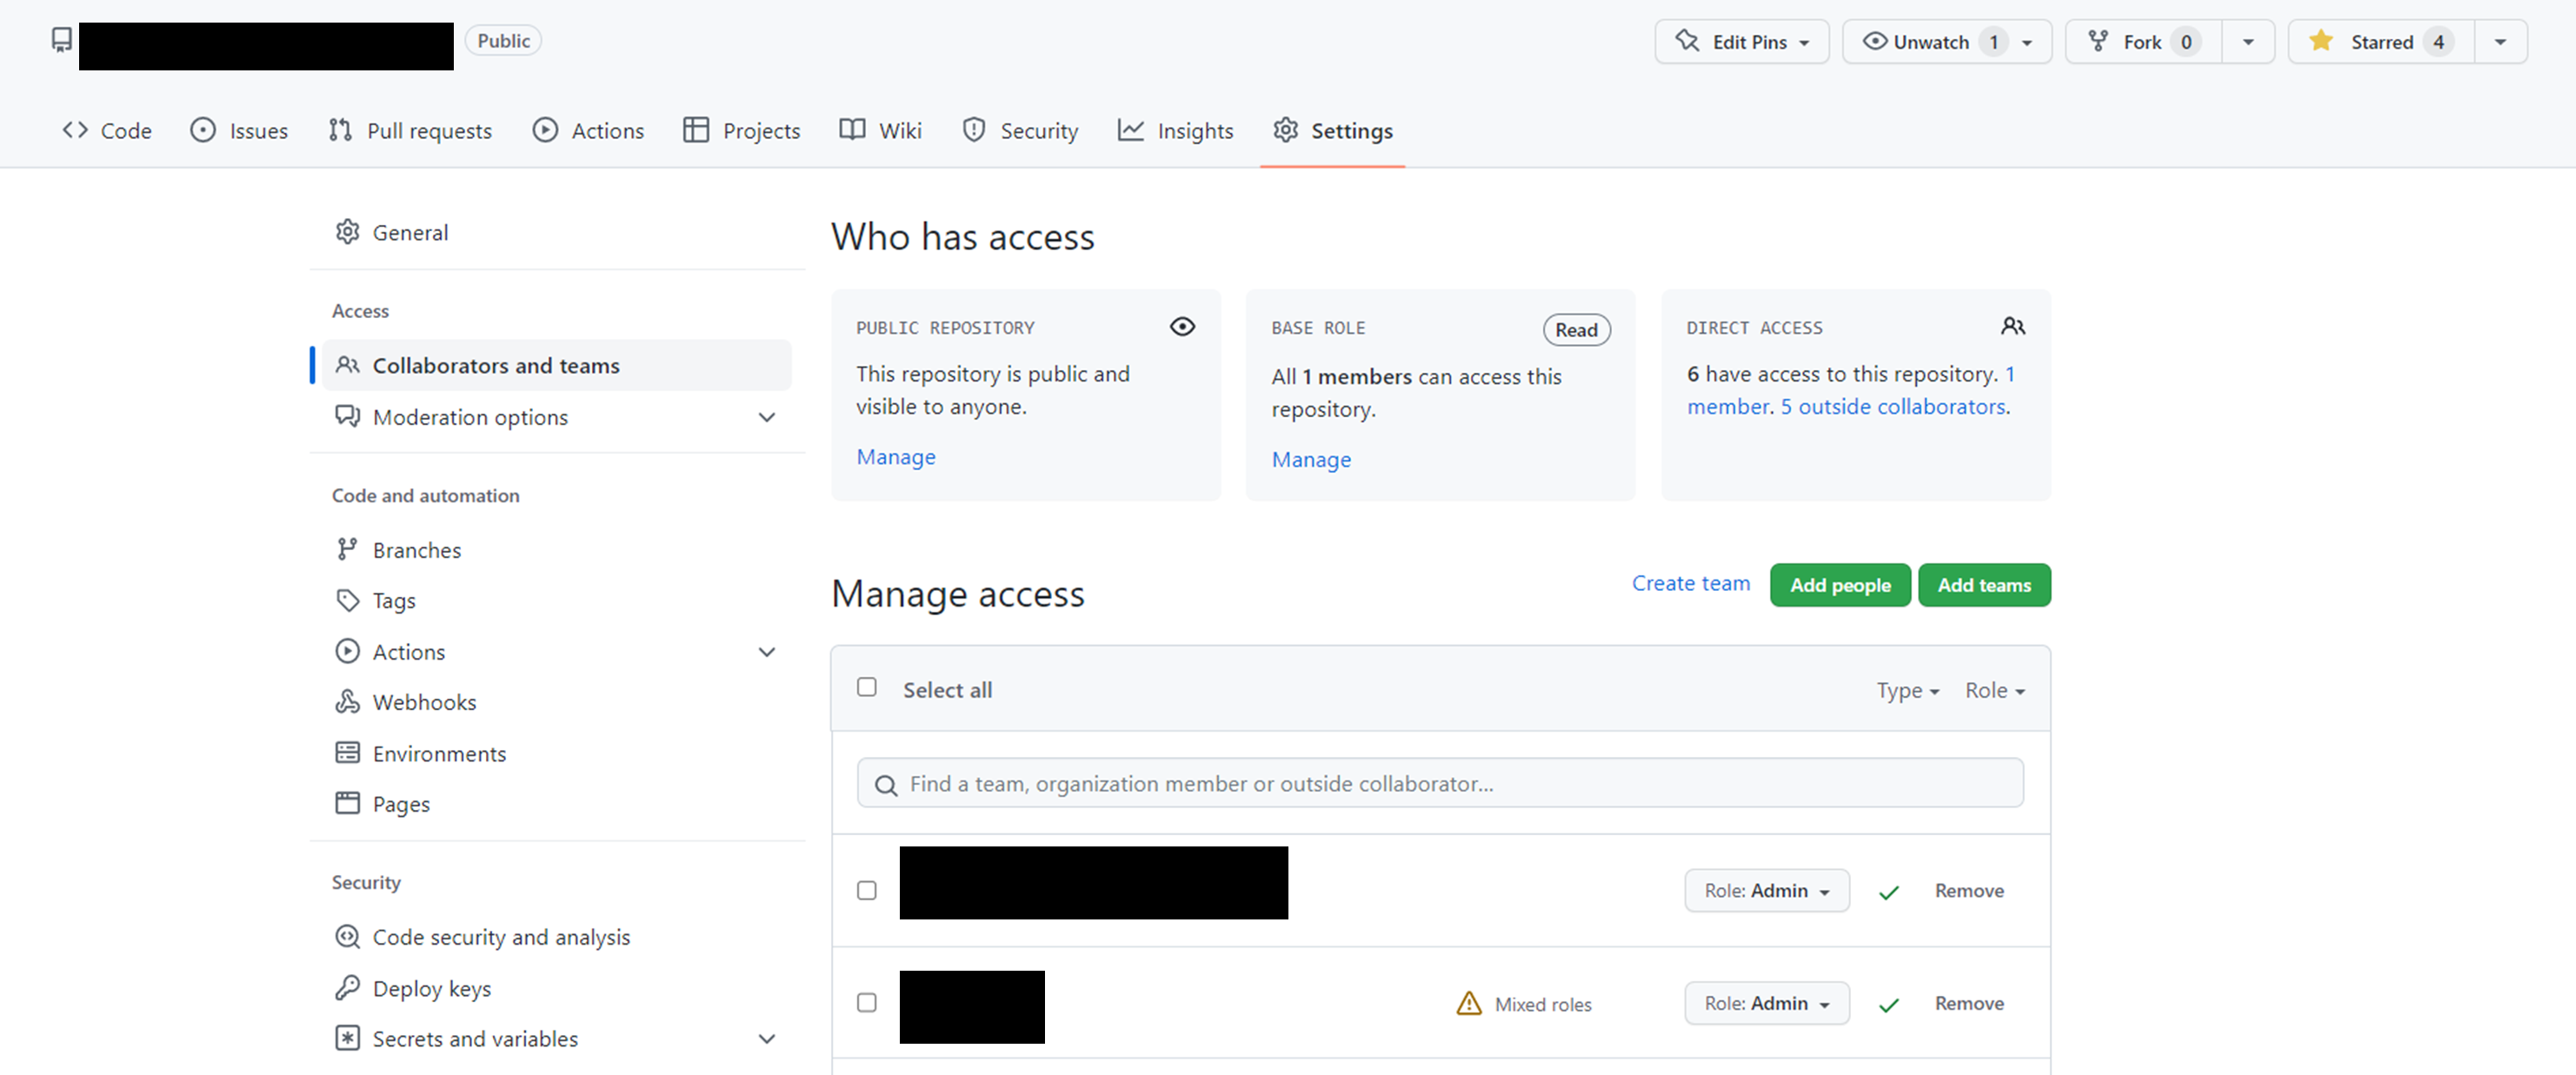Click the pin icon in Edit Pins

pyautogui.click(x=1687, y=41)
